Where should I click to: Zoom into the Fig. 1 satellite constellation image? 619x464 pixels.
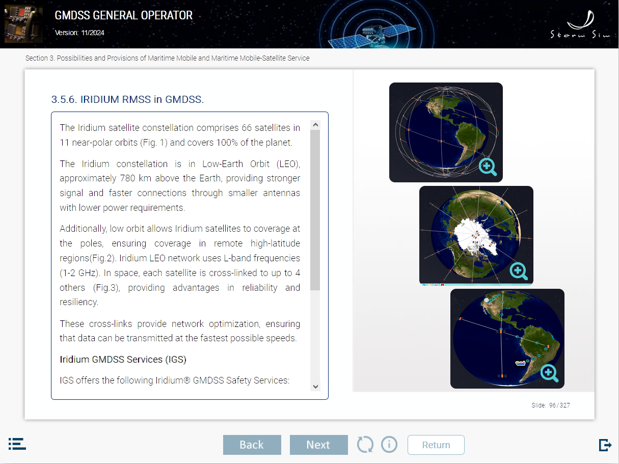tap(487, 166)
